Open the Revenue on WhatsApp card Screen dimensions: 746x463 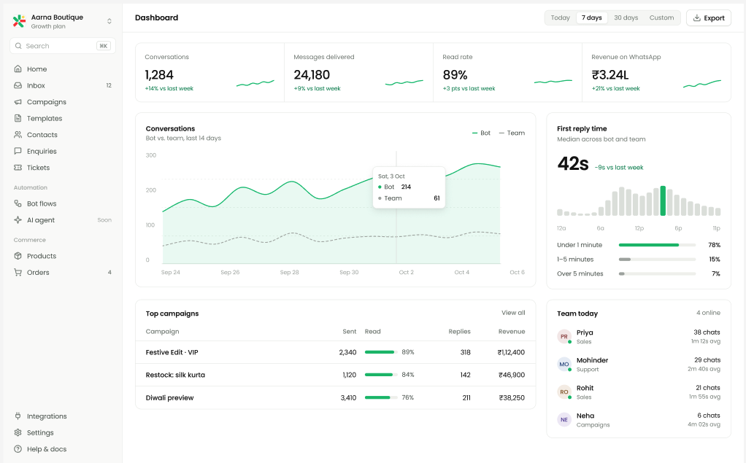point(656,72)
